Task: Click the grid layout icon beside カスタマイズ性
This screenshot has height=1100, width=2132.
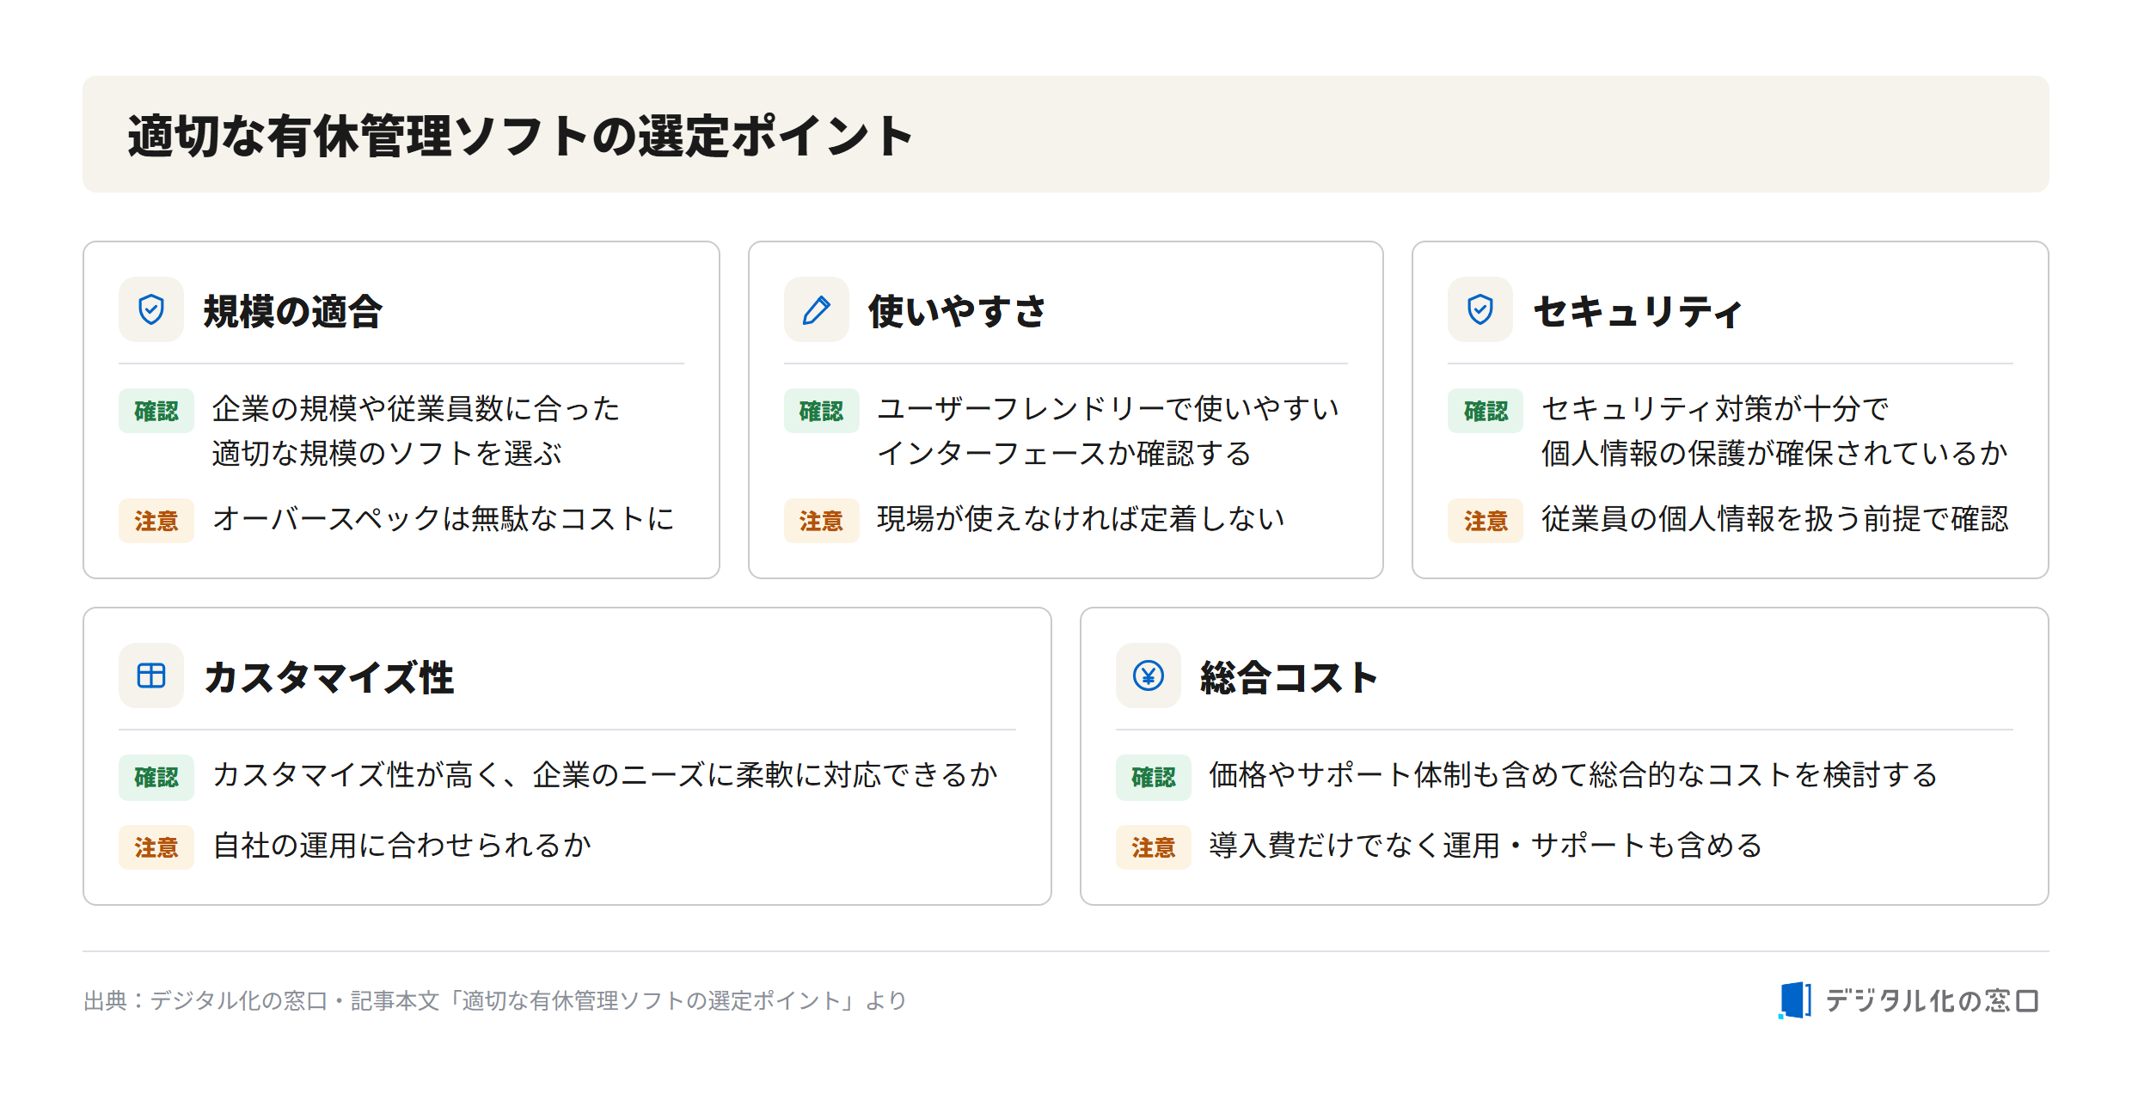Action: coord(151,675)
